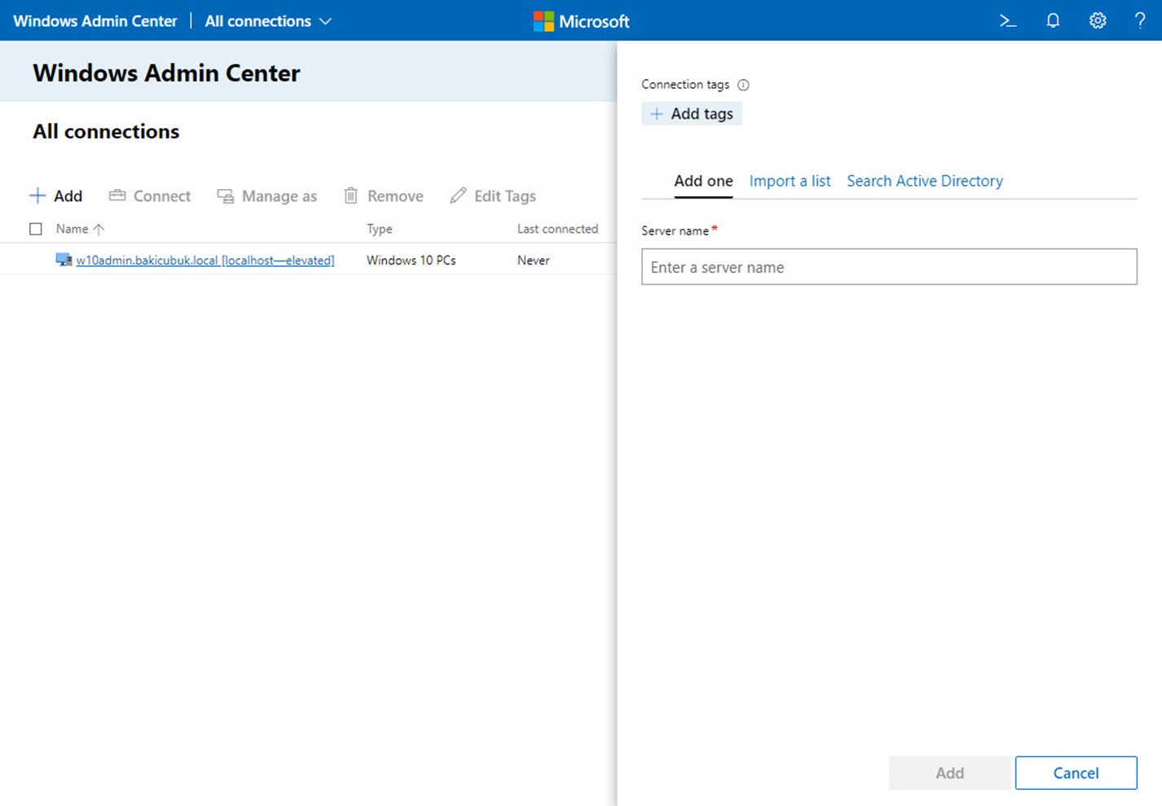Click the Microsoft logo
1162x806 pixels.
coord(581,21)
